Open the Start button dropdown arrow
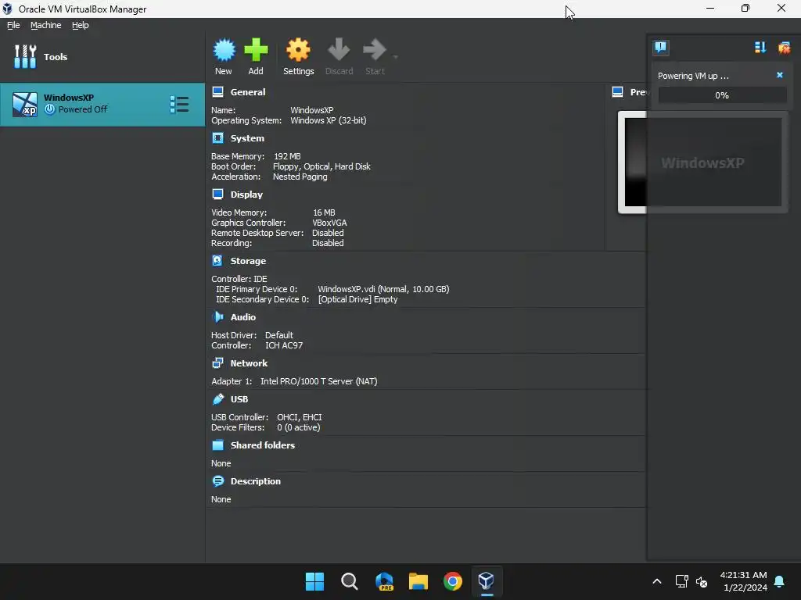 click(395, 56)
